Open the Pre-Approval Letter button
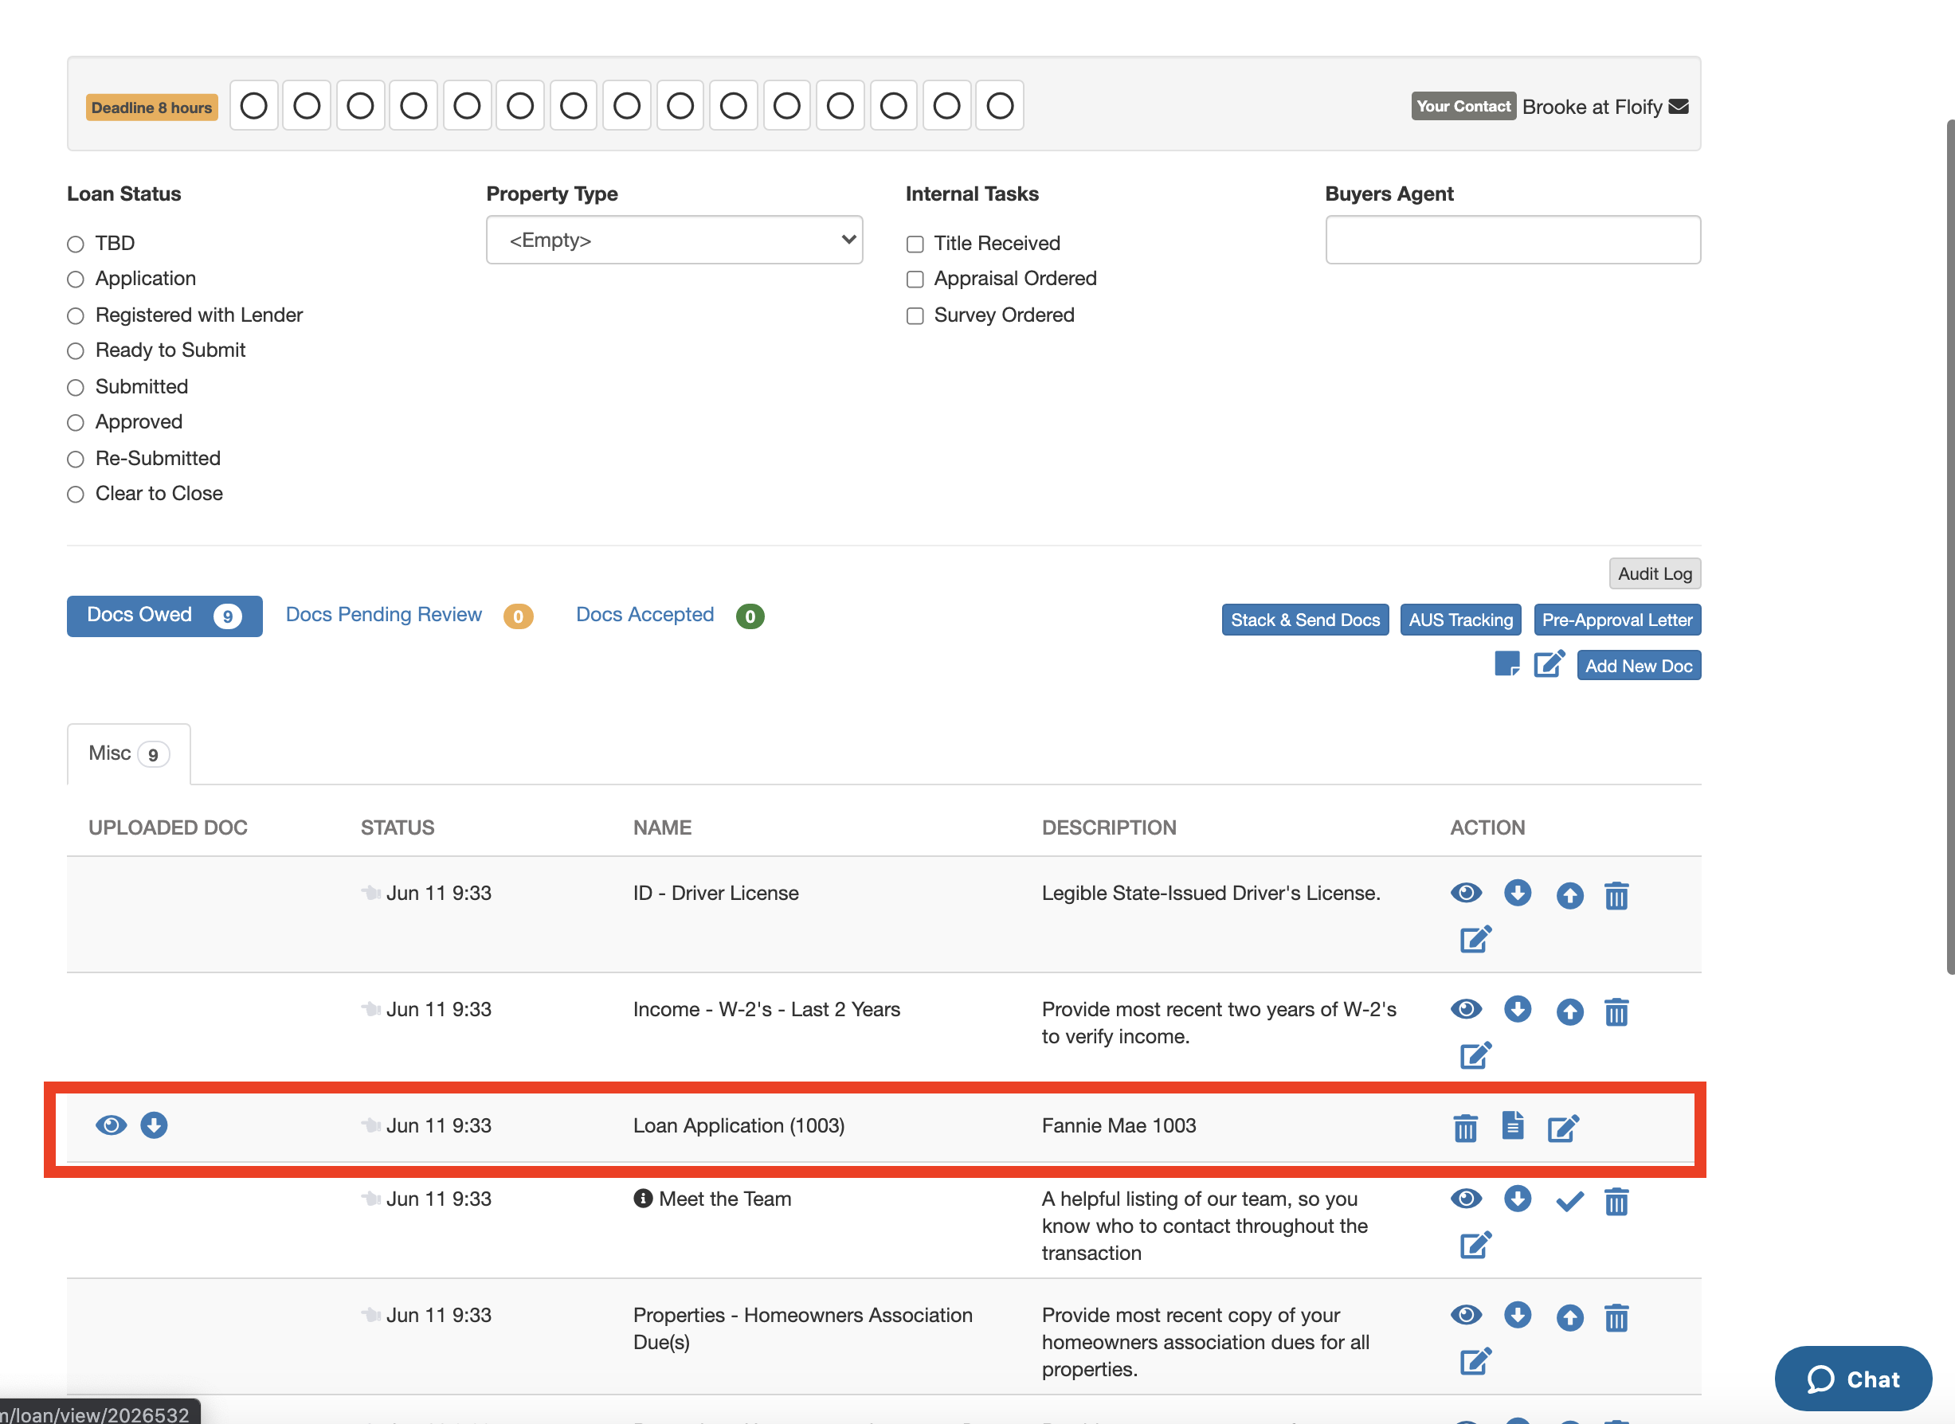1955x1424 pixels. coord(1616,620)
